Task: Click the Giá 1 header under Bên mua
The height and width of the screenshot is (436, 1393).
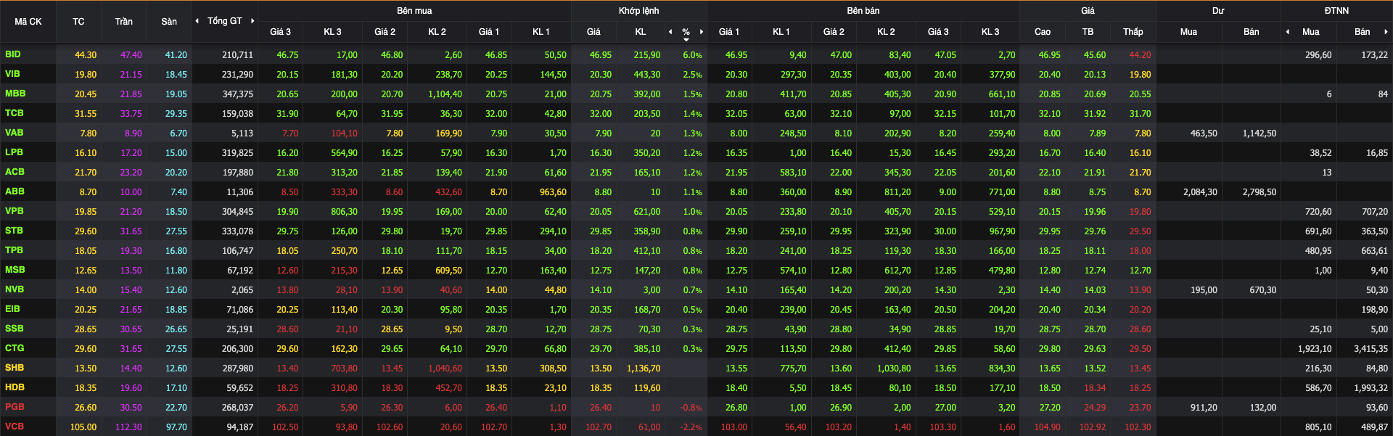Action: [x=489, y=32]
